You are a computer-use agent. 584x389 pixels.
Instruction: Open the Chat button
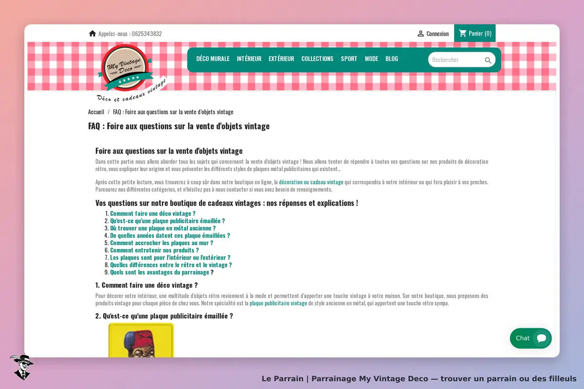[530, 338]
